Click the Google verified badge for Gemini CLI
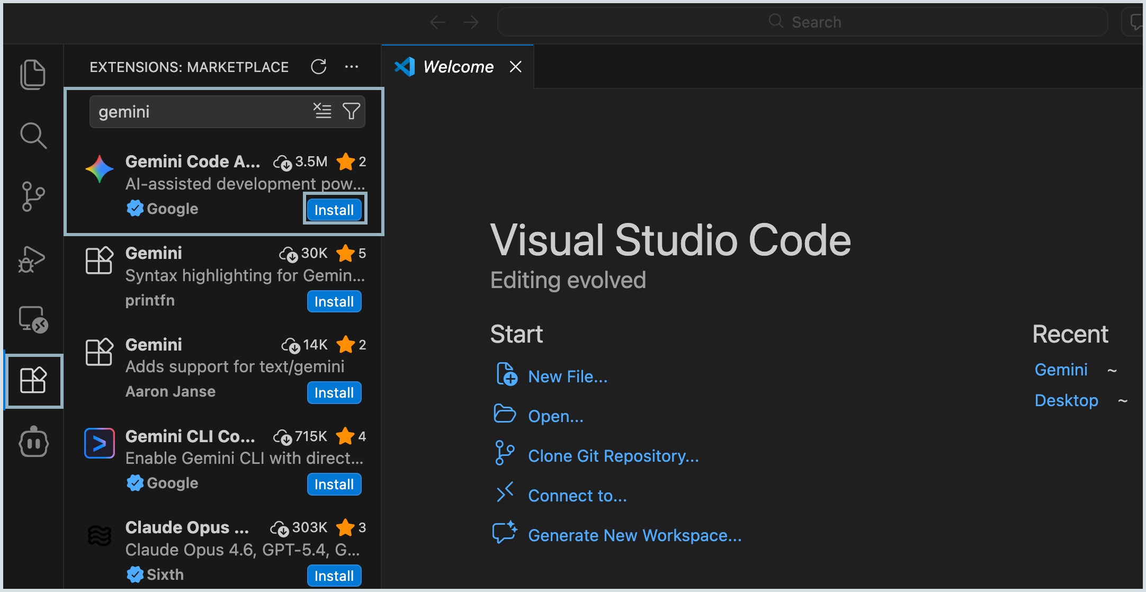Viewport: 1146px width, 592px height. pyautogui.click(x=135, y=483)
